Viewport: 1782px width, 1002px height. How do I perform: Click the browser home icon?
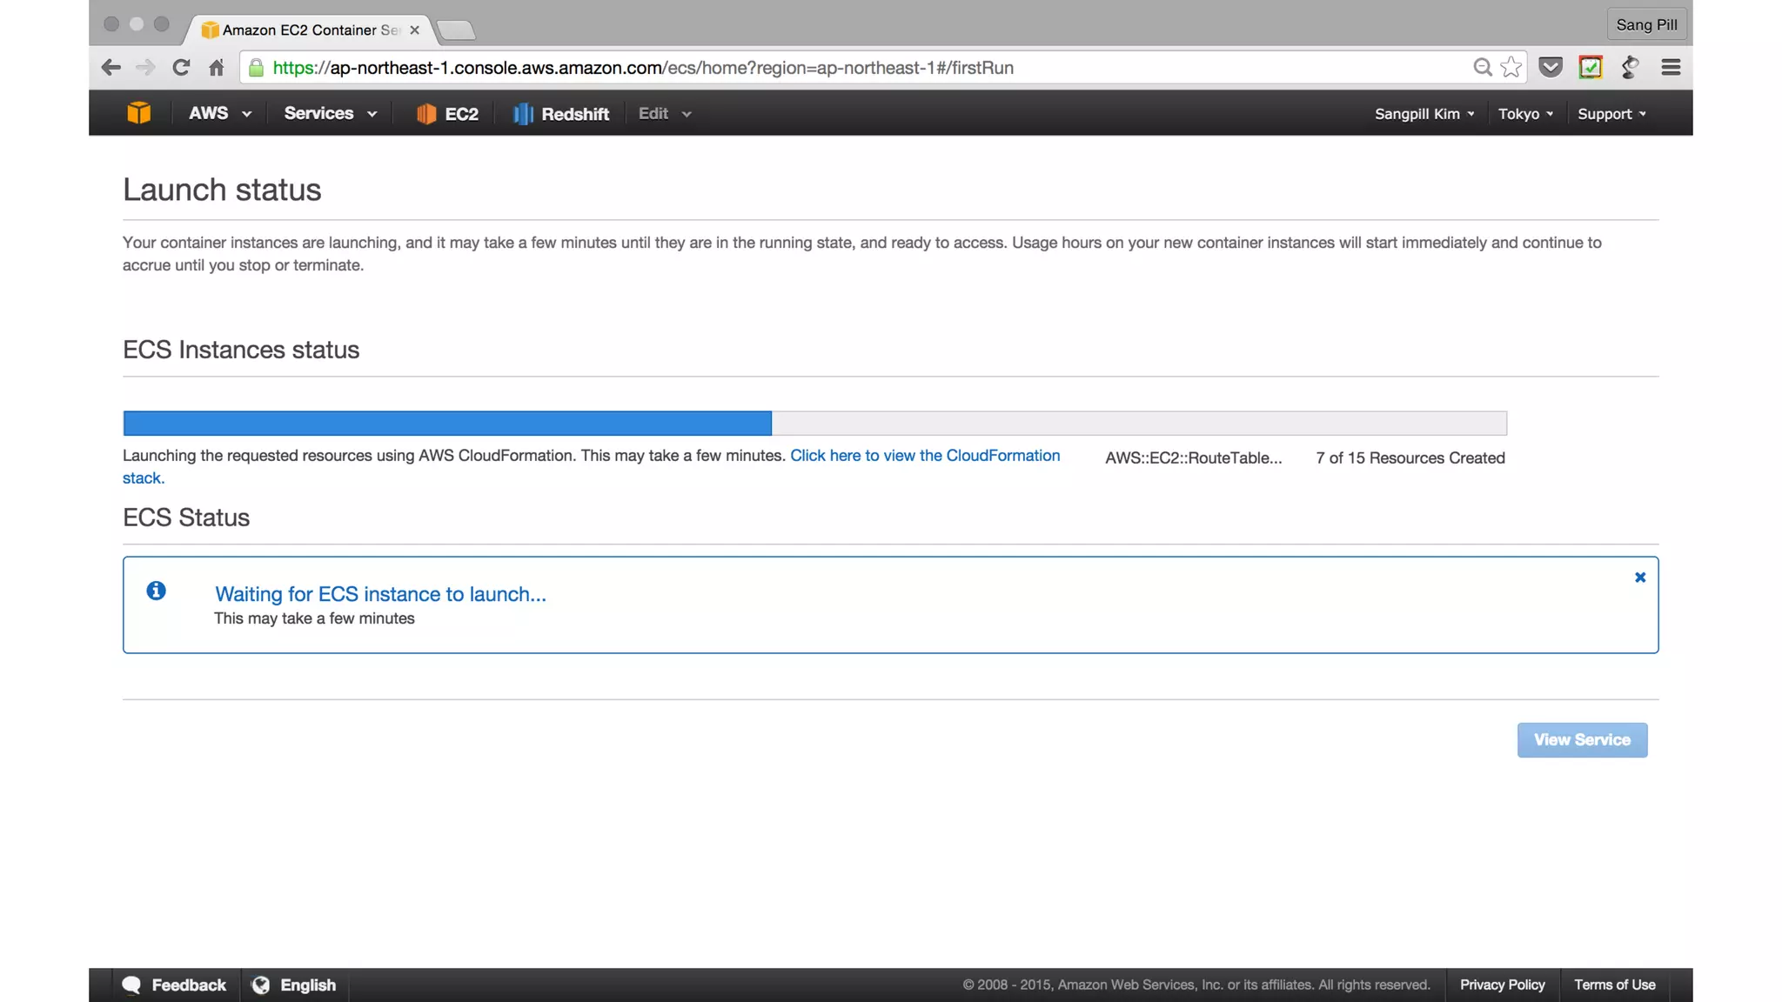[x=217, y=68]
